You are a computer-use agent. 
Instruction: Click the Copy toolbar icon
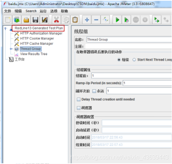pyautogui.click(x=66, y=20)
